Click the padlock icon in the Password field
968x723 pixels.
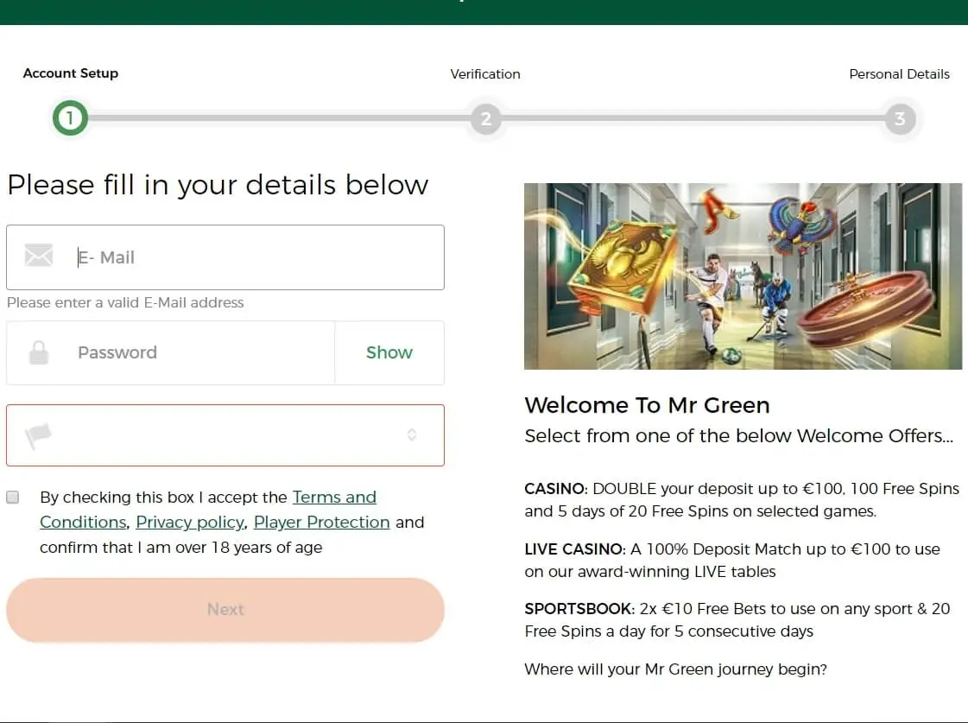39,352
